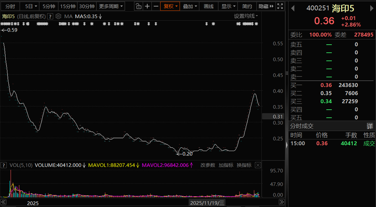Go to previous stock with left arrow

292,8
